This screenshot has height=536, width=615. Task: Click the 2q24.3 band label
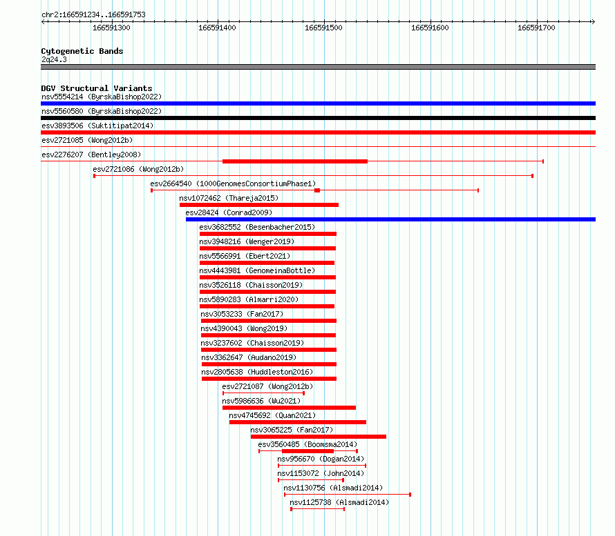click(x=54, y=59)
